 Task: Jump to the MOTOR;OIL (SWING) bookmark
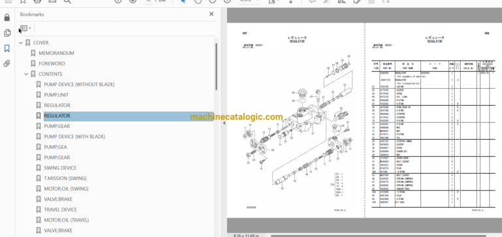click(66, 189)
